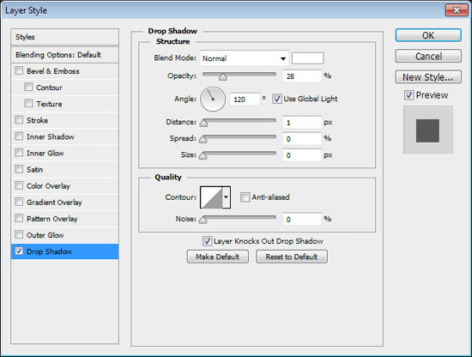Uncheck Layer Knocks Out Drop Shadow
The height and width of the screenshot is (357, 472).
tap(207, 241)
